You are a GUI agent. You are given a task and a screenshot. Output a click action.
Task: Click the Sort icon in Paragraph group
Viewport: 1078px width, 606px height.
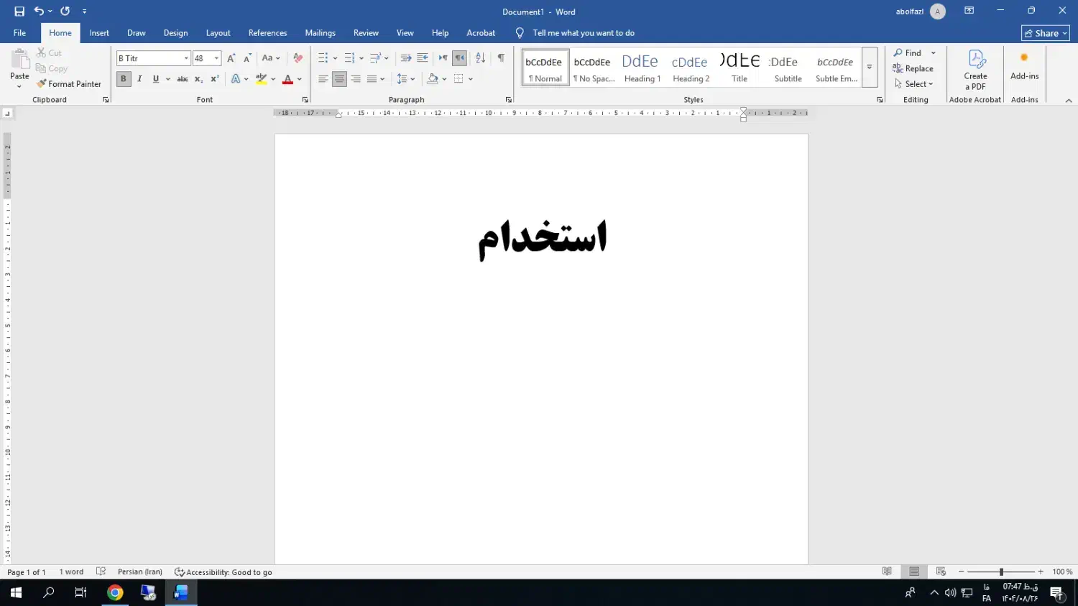tap(481, 58)
